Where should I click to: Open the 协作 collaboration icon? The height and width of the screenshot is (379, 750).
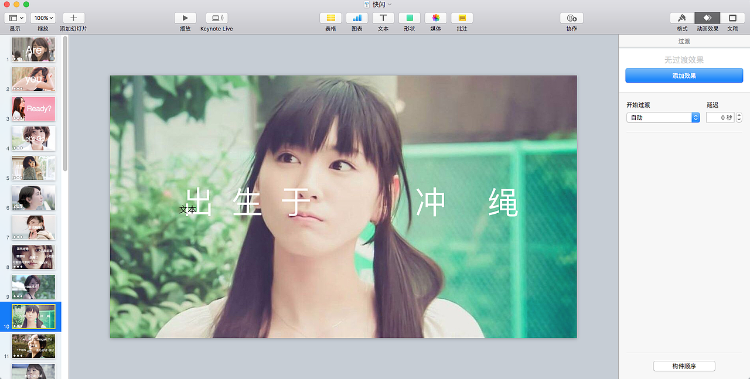tap(571, 18)
